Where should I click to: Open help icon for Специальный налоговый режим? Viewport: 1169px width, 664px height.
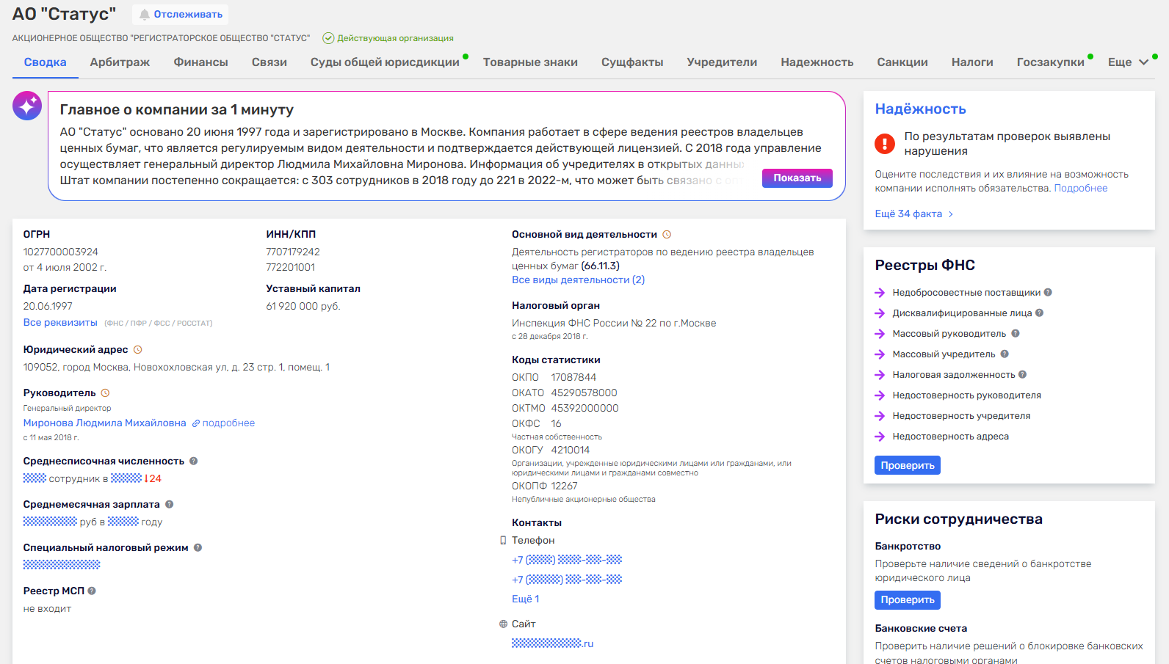(x=198, y=548)
